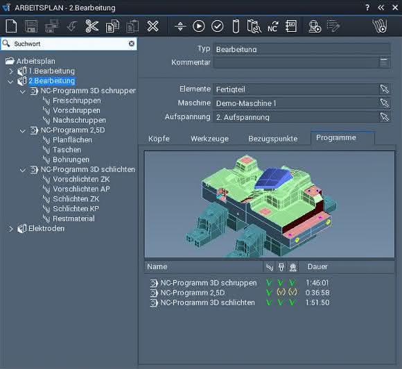The image size is (402, 369).
Task: Collapse NC-Programm 3D schruppen node
Action: coord(23,92)
